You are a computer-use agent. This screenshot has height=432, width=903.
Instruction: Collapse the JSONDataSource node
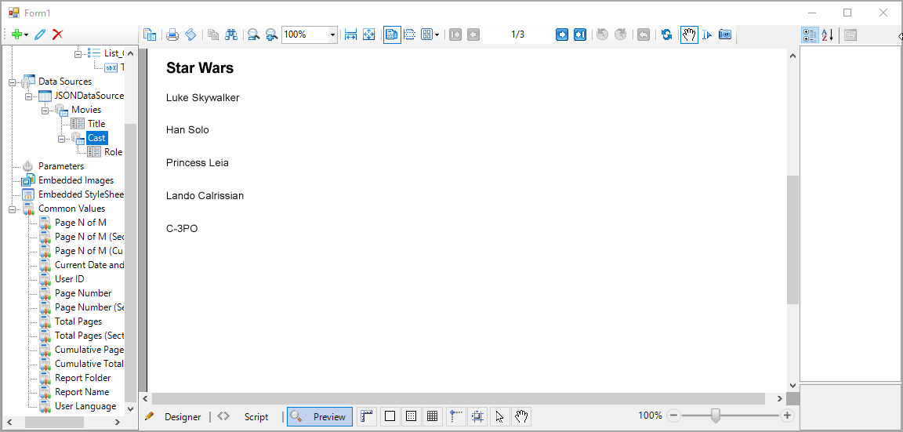pos(28,96)
